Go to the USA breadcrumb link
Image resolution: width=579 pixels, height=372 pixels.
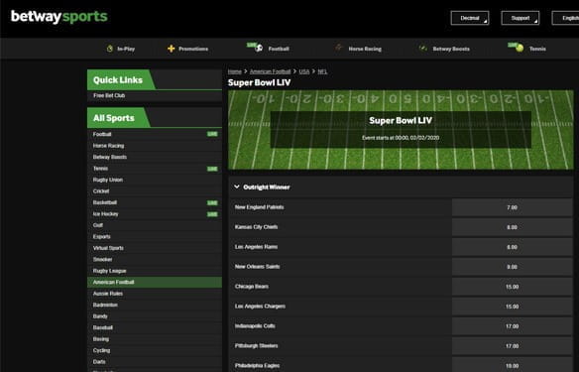click(x=304, y=71)
